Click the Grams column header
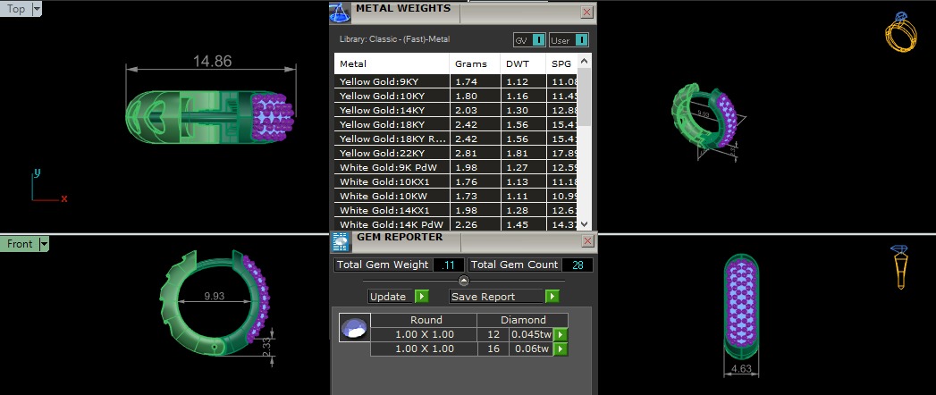The width and height of the screenshot is (936, 395). pos(476,63)
